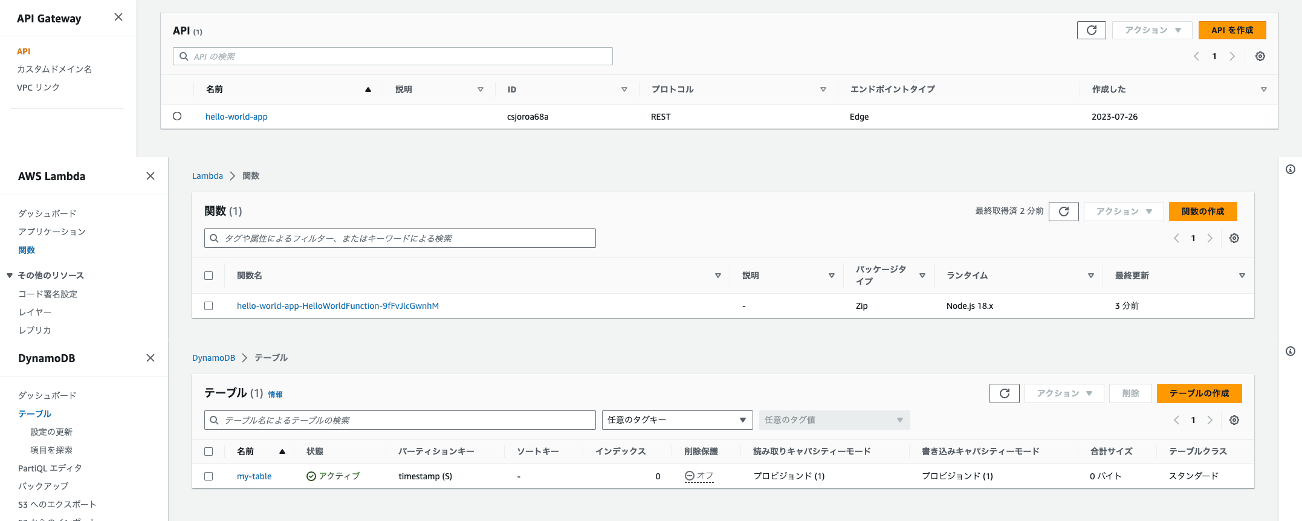Click テーブルの作成 button

1199,393
